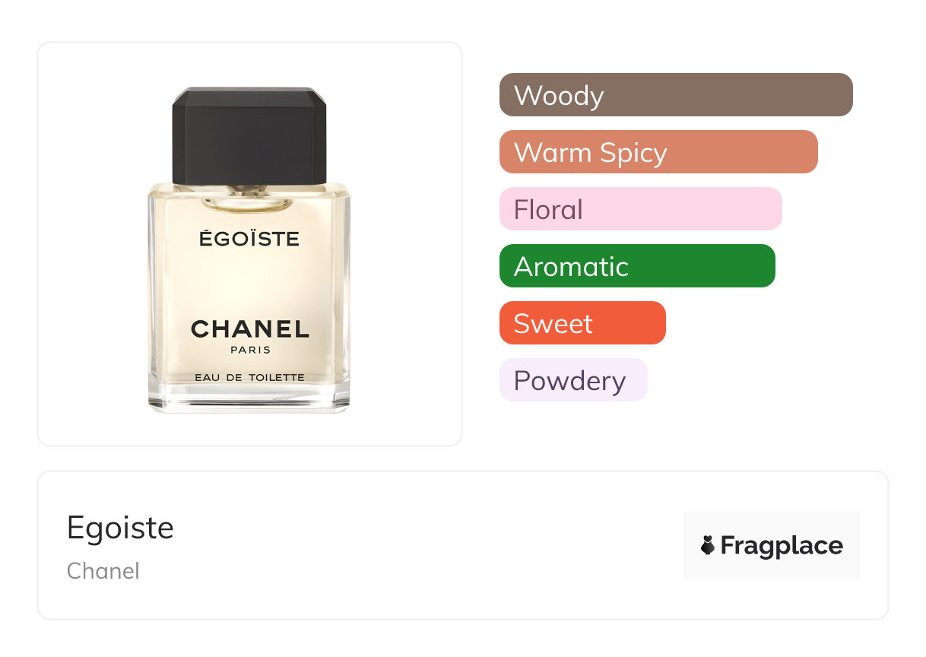
Task: Click the Fragplace perfume bottle logo icon
Action: pyautogui.click(x=708, y=545)
